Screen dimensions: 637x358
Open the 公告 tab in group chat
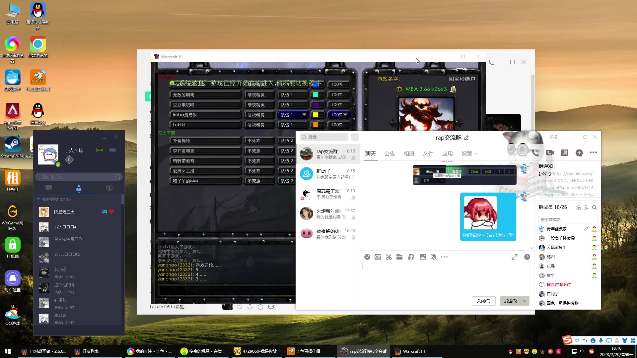tap(390, 153)
